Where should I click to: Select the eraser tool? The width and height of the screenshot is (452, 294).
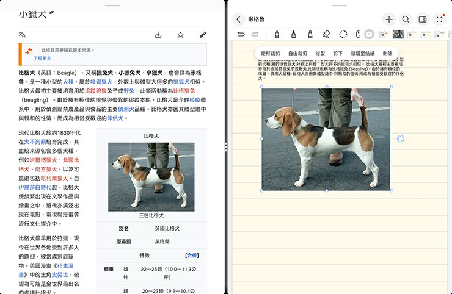coord(326,34)
